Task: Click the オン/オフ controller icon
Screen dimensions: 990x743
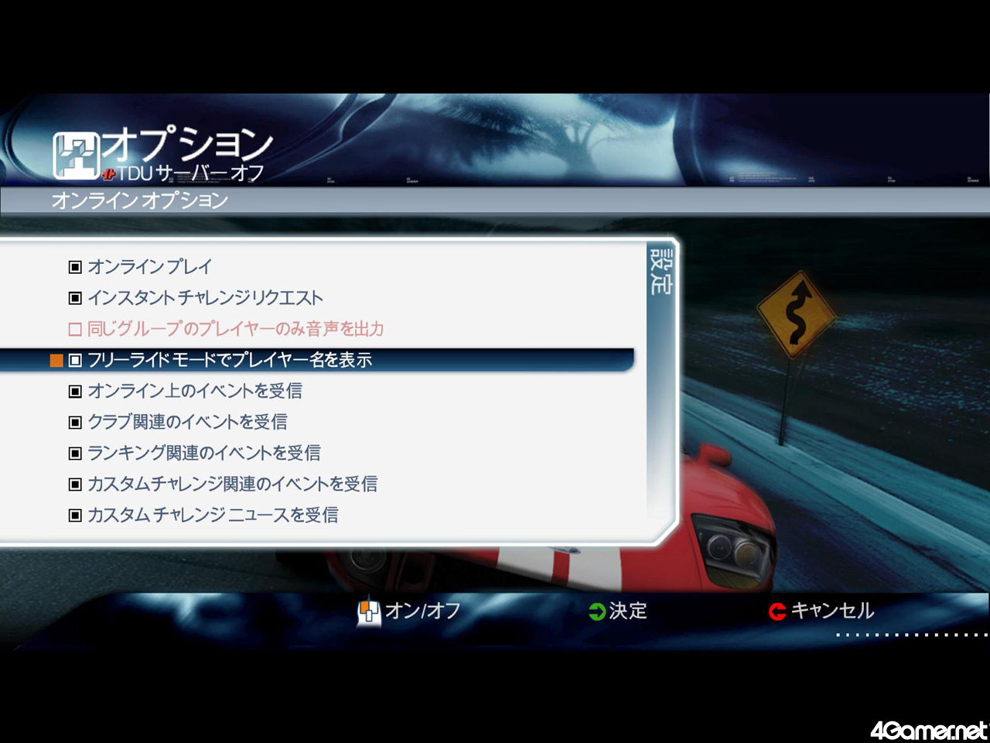Action: point(369,612)
